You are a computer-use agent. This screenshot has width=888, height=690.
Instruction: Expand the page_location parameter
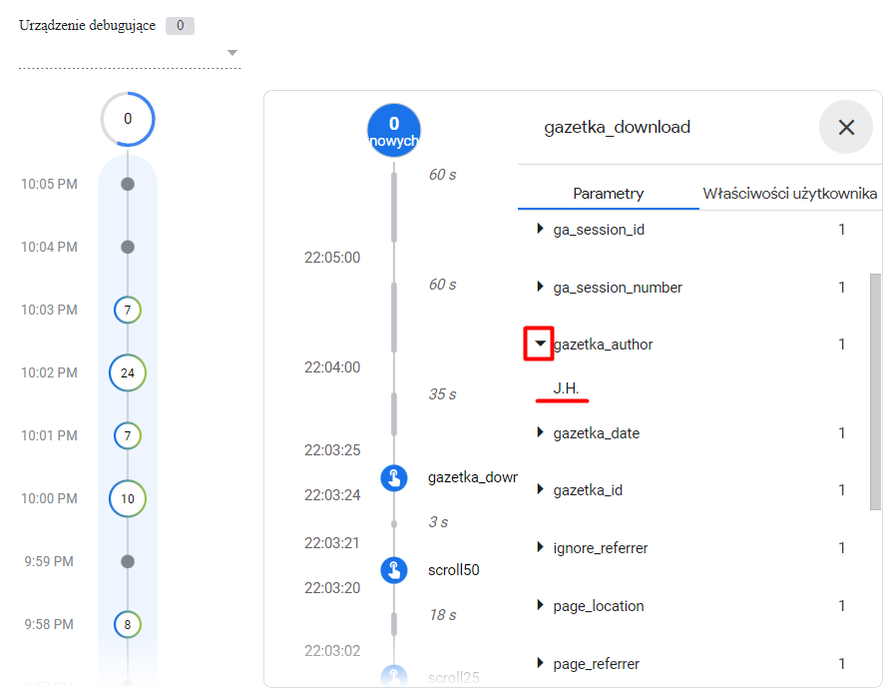pyautogui.click(x=540, y=605)
